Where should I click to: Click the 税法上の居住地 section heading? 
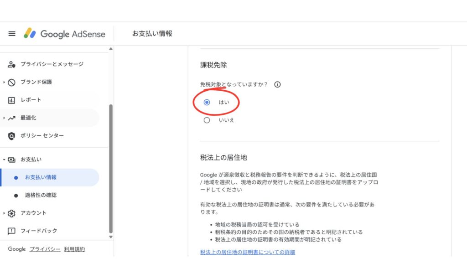coord(223,158)
